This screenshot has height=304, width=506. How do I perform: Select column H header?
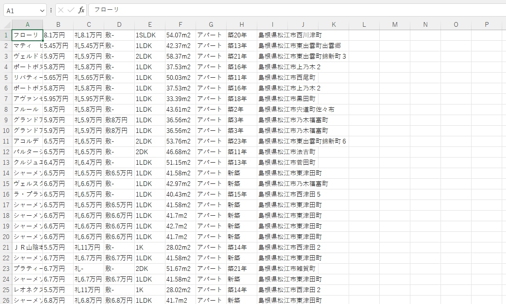point(242,25)
